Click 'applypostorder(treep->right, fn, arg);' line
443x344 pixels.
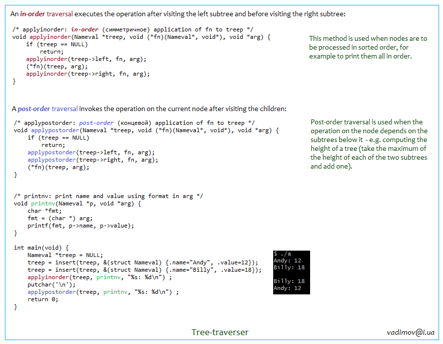(x=93, y=160)
